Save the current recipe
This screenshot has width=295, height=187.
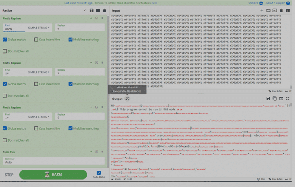tap(92, 10)
